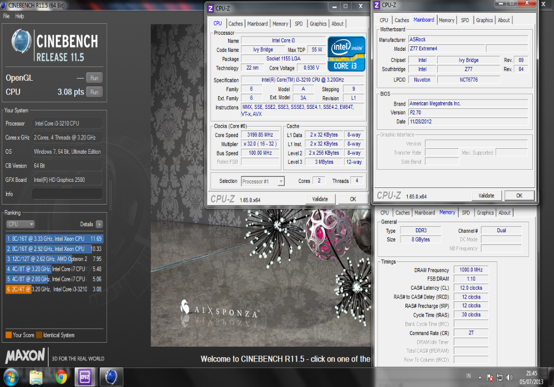Click OK in the CPU tab window
The image size is (554, 387).
[352, 199]
